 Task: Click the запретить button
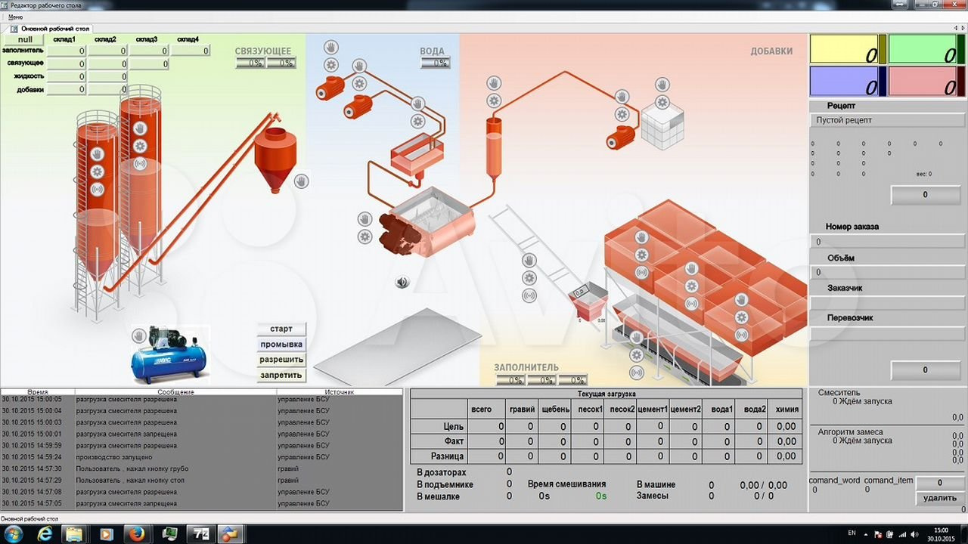pyautogui.click(x=281, y=375)
